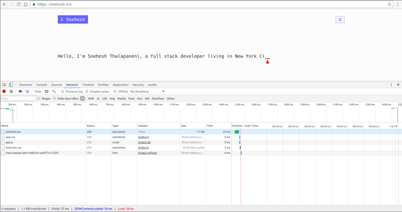Click the Snehesh logo button

(73, 20)
